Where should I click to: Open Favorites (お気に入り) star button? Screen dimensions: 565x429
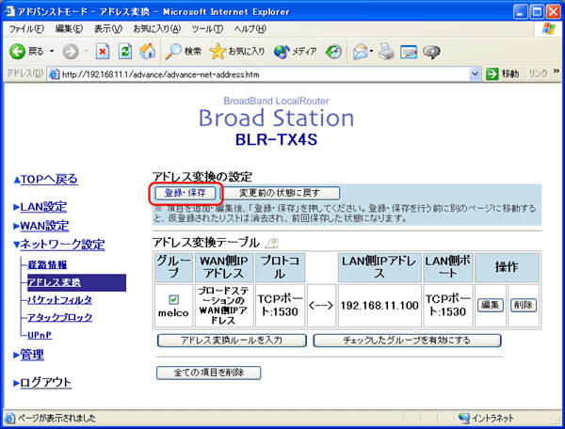tap(237, 52)
